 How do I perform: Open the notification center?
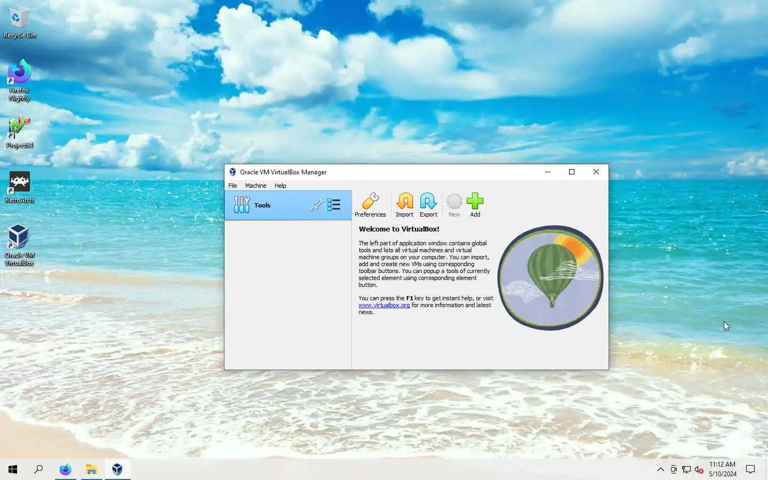click(x=750, y=469)
